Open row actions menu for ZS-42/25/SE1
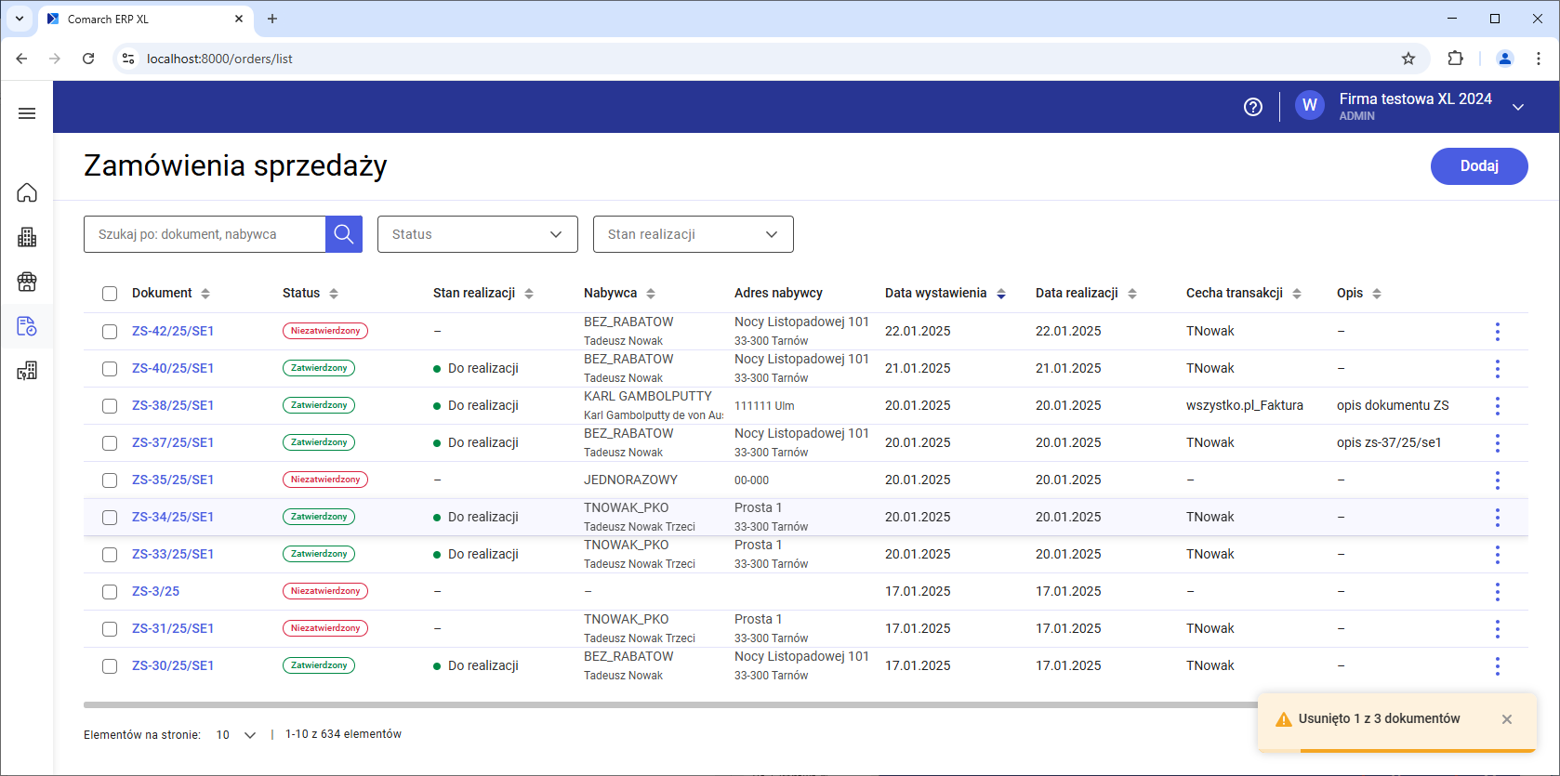Viewport: 1560px width, 776px height. [1497, 332]
